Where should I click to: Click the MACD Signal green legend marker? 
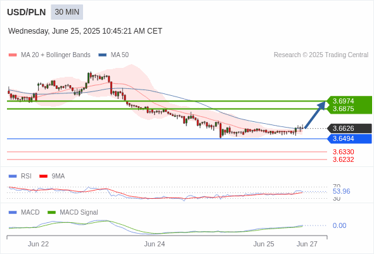[52, 212]
